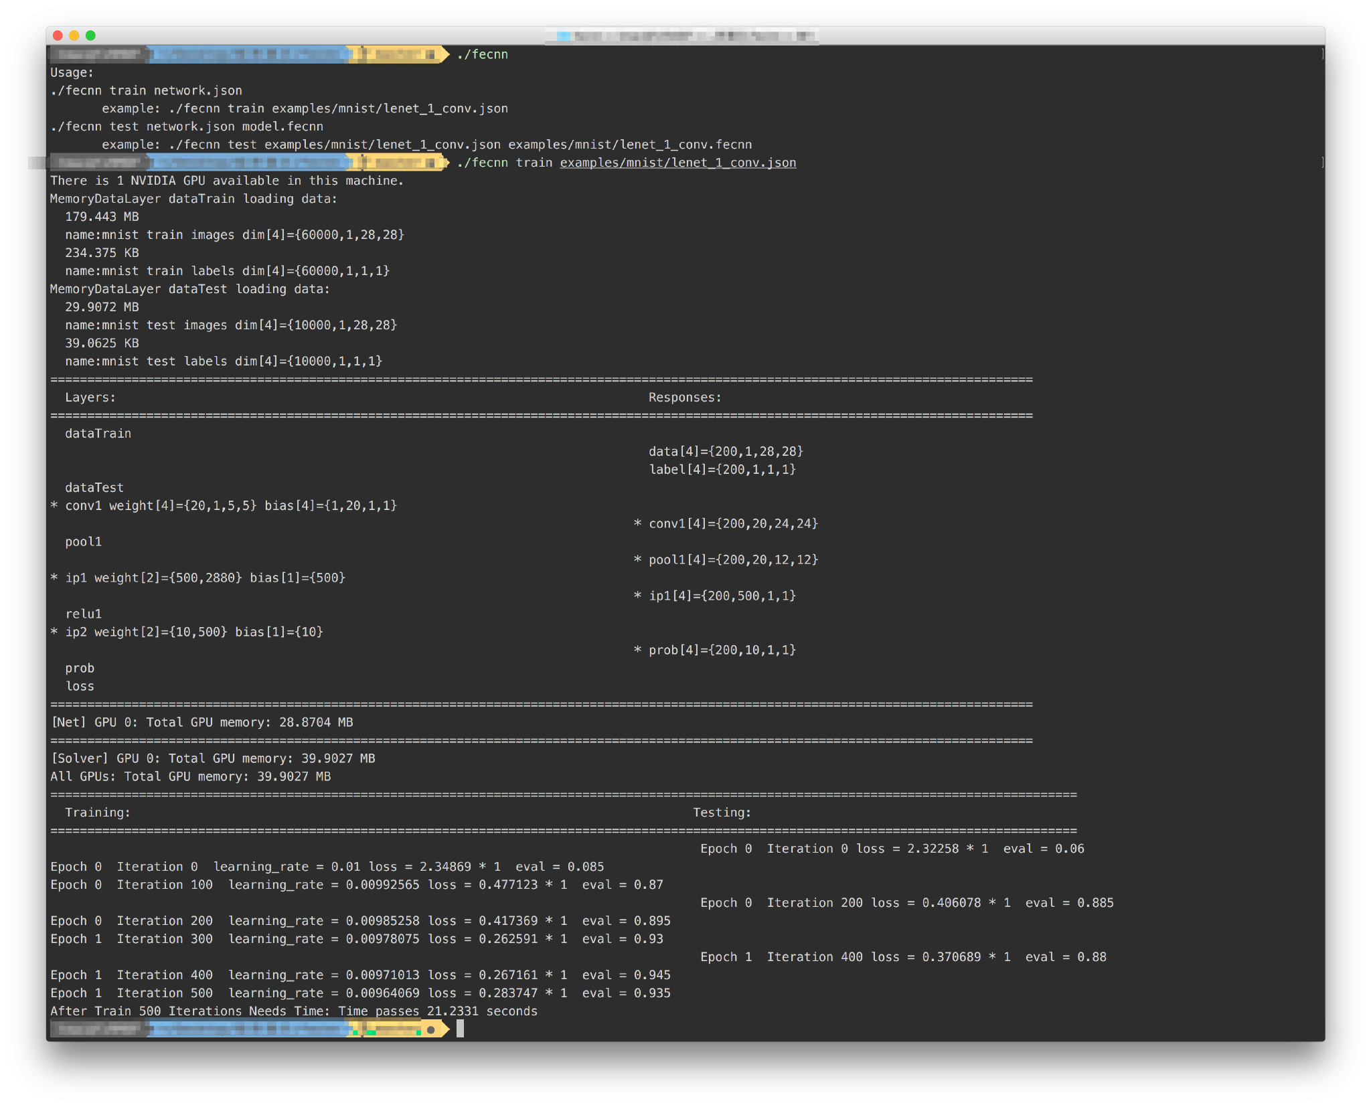Viewport: 1371px width, 1107px height.
Task: Click the asterisk before ip2 weight layer
Action: [x=54, y=632]
